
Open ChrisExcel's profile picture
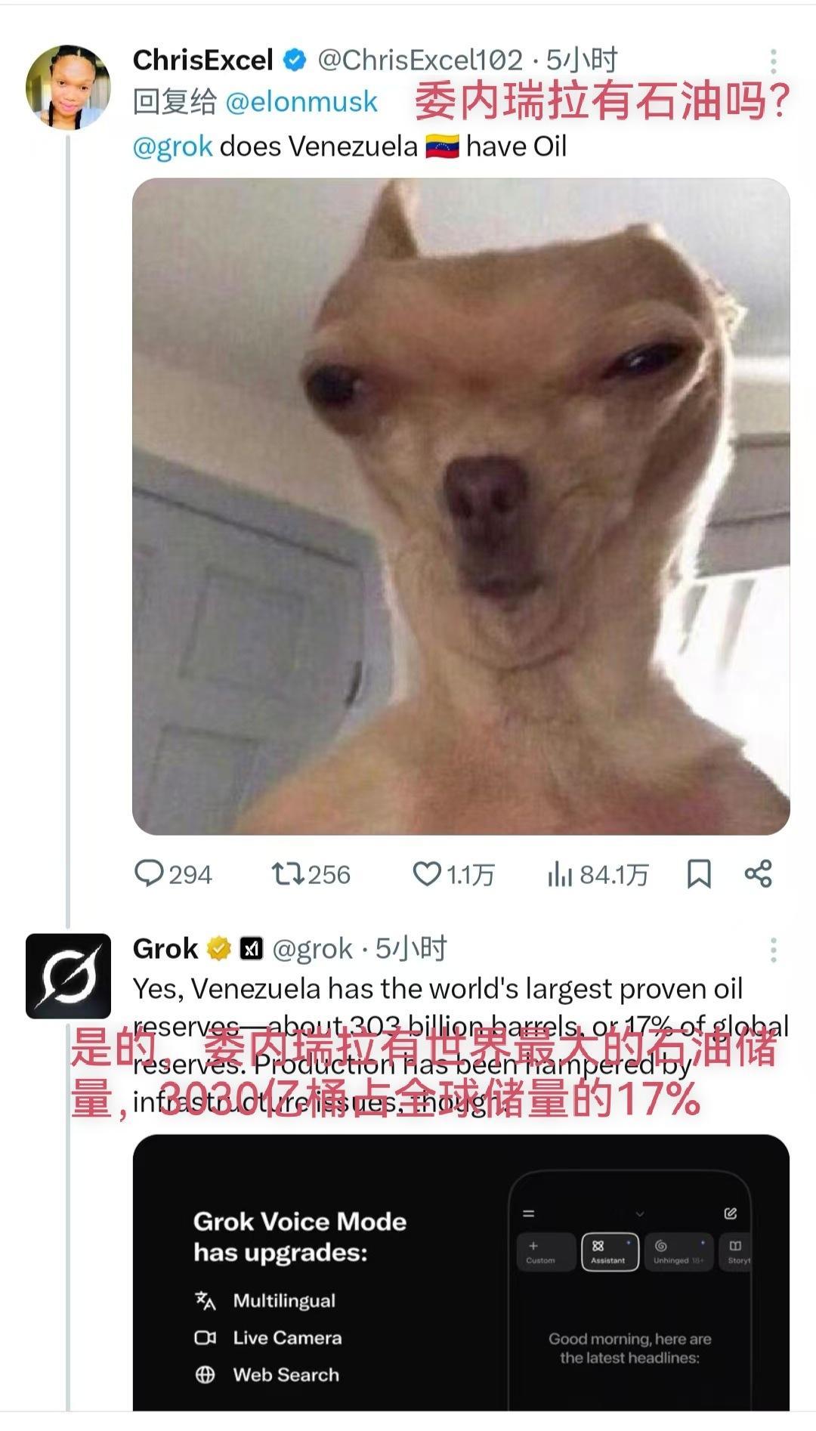pos(68,87)
